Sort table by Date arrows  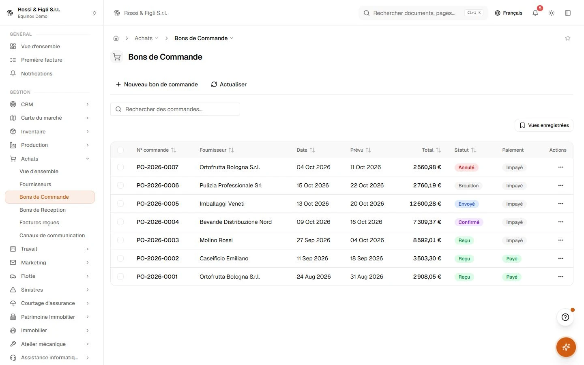pyautogui.click(x=312, y=150)
